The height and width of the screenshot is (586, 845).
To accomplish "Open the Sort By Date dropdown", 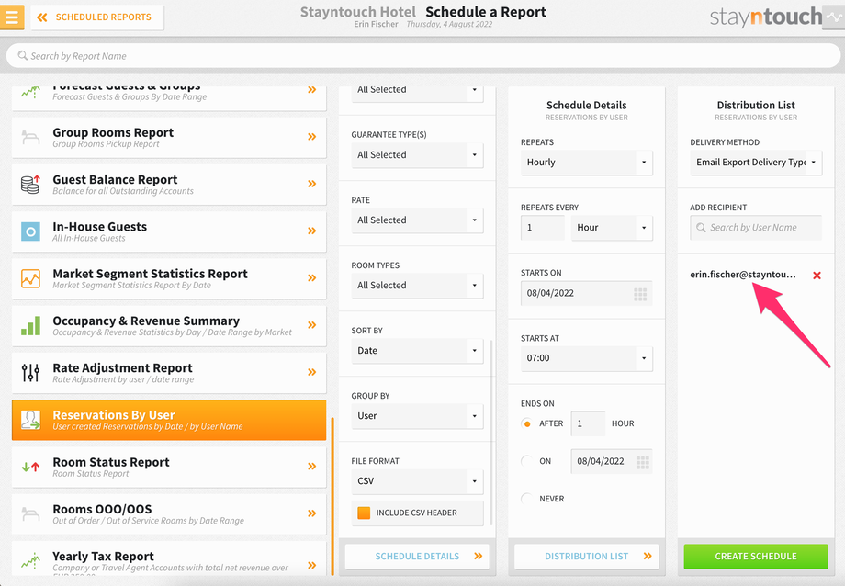I will tap(417, 351).
